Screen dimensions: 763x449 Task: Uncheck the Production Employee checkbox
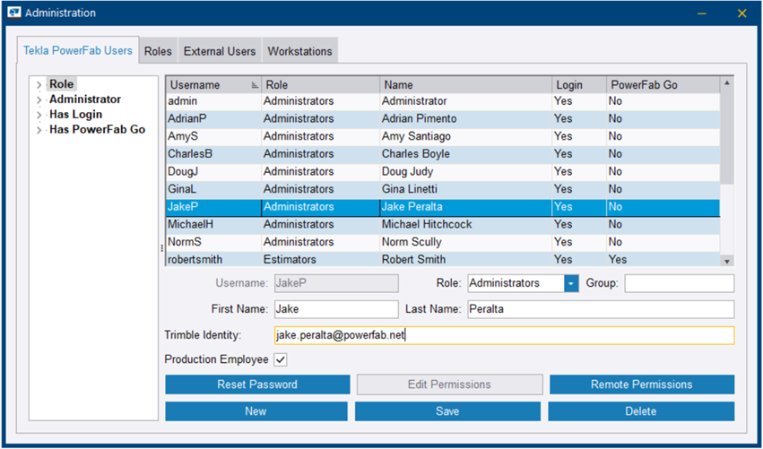click(280, 359)
